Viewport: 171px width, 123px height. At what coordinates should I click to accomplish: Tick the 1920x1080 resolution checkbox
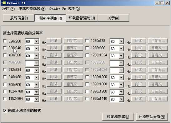coord(87,84)
